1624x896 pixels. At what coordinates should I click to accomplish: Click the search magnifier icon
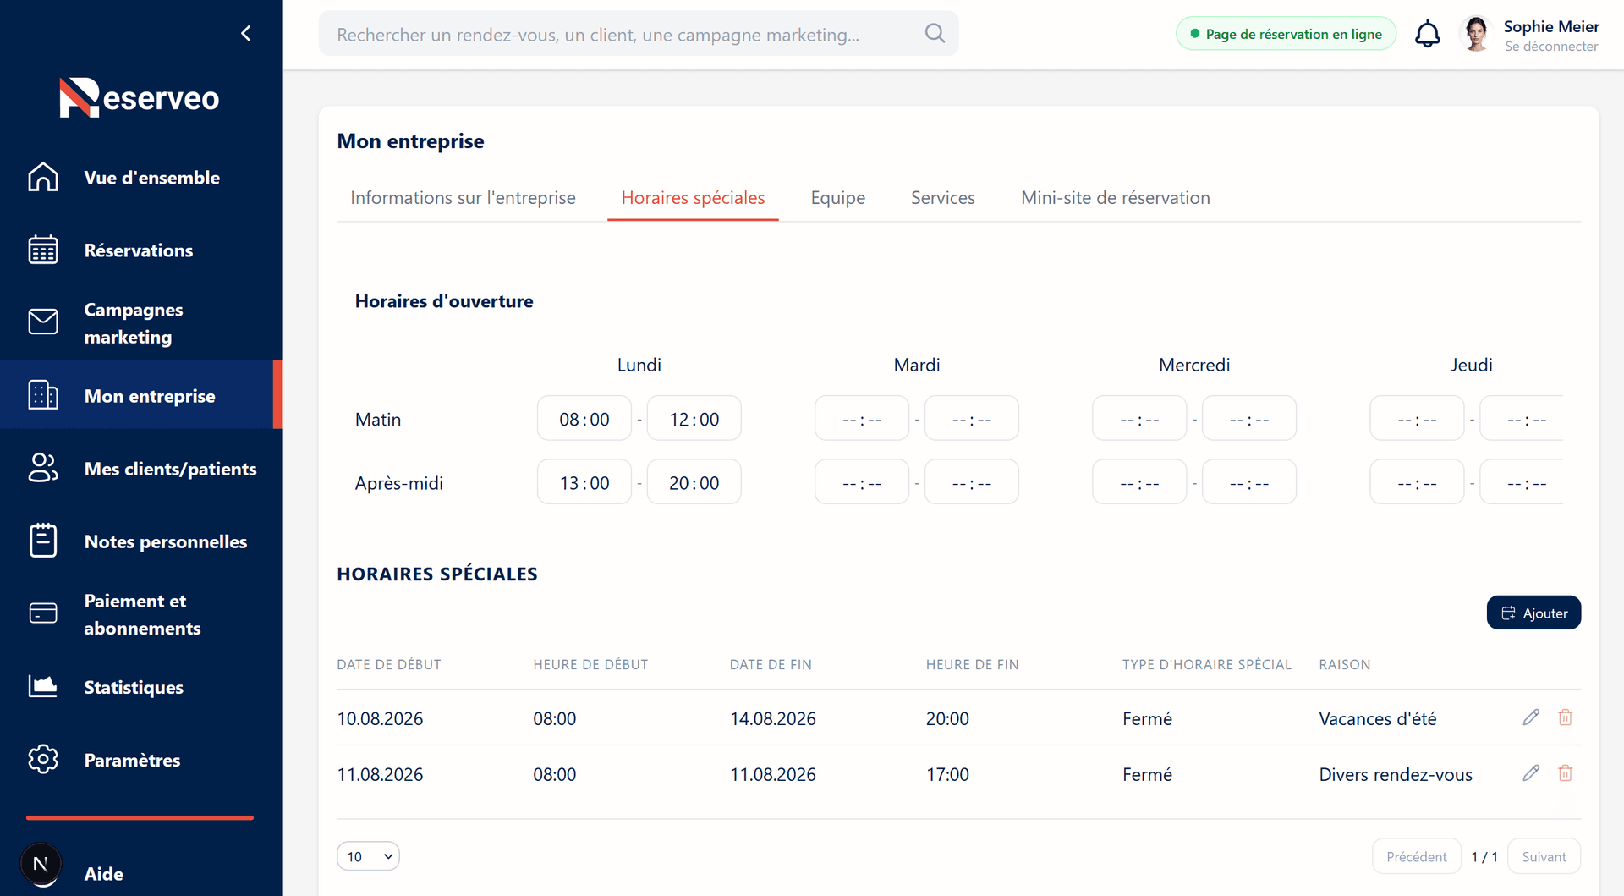[935, 33]
